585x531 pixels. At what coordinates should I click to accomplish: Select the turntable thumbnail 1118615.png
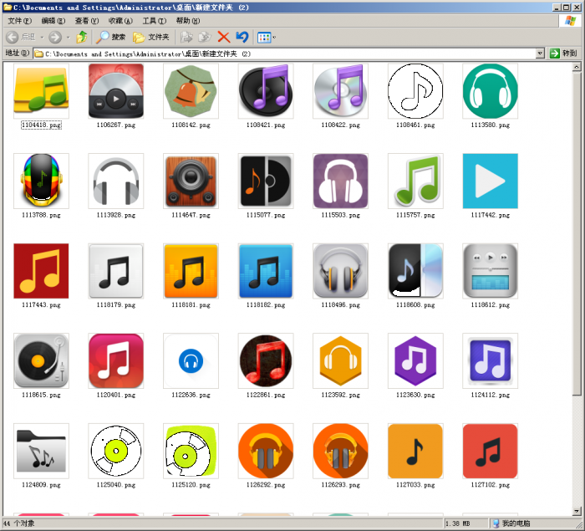pos(41,360)
